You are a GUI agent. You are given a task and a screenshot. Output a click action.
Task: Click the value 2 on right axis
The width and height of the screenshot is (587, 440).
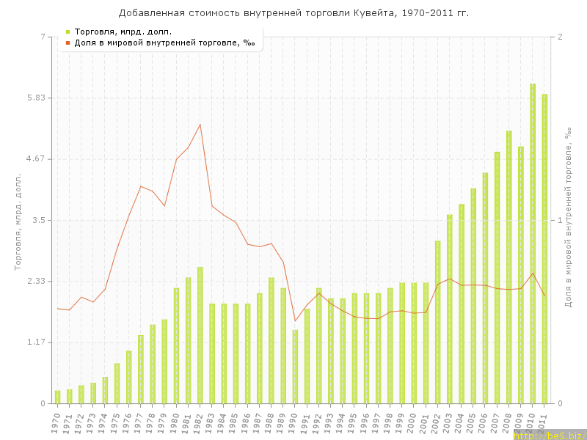(x=561, y=37)
